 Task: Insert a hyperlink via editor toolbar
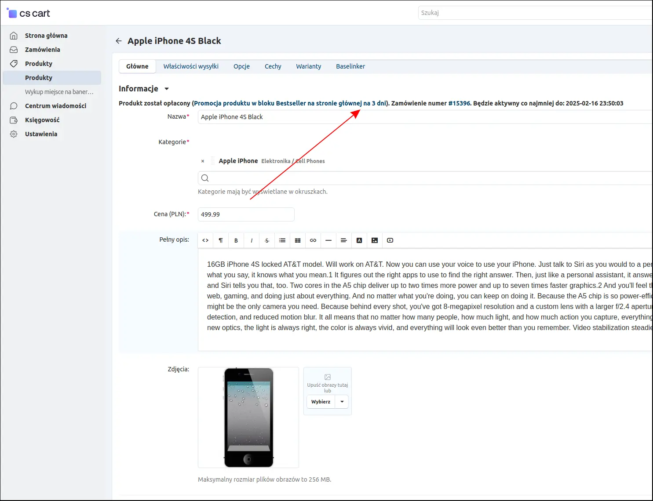(313, 240)
